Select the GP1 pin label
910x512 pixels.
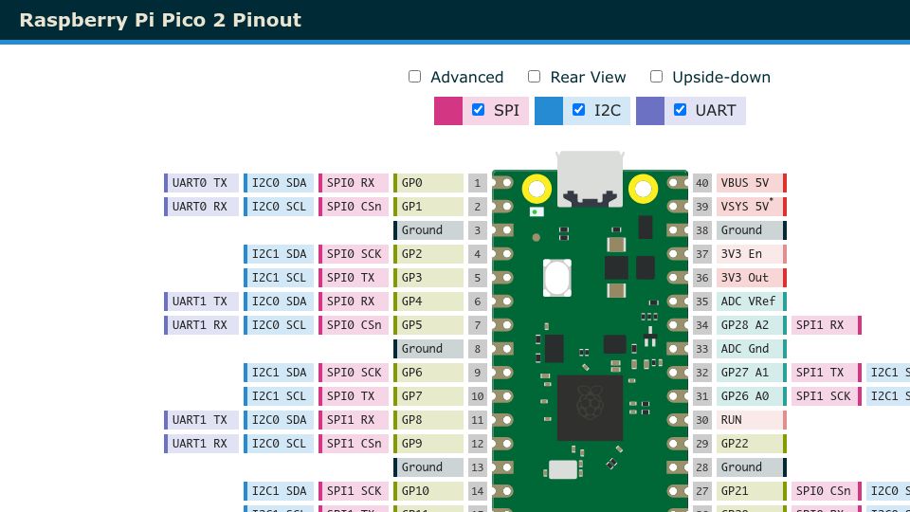tap(428, 207)
